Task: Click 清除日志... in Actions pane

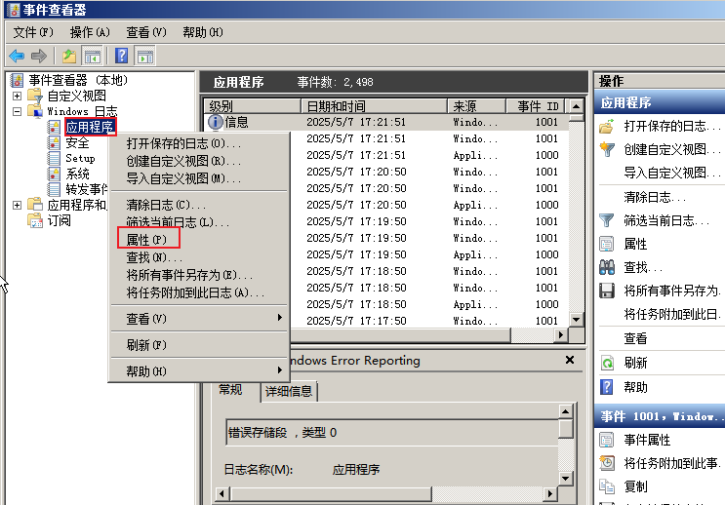Action: tap(655, 197)
